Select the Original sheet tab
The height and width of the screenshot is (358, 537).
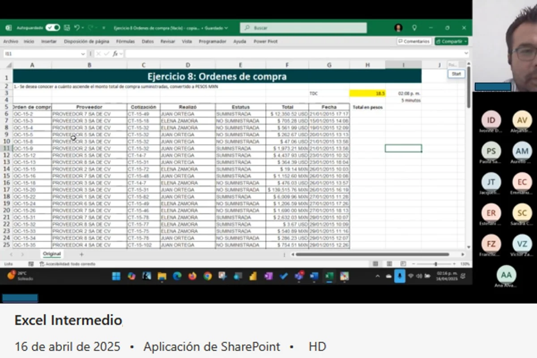pyautogui.click(x=52, y=254)
